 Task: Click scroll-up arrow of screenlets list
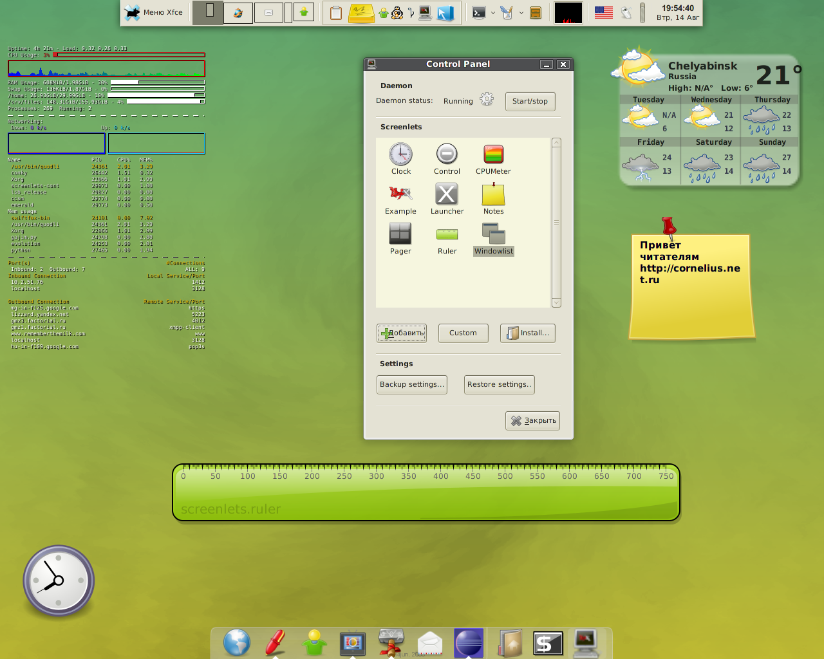coord(556,143)
